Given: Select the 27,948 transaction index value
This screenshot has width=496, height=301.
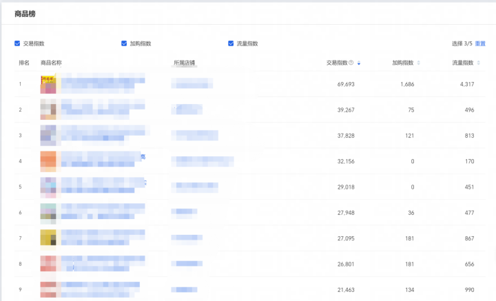Looking at the screenshot, I should point(346,213).
